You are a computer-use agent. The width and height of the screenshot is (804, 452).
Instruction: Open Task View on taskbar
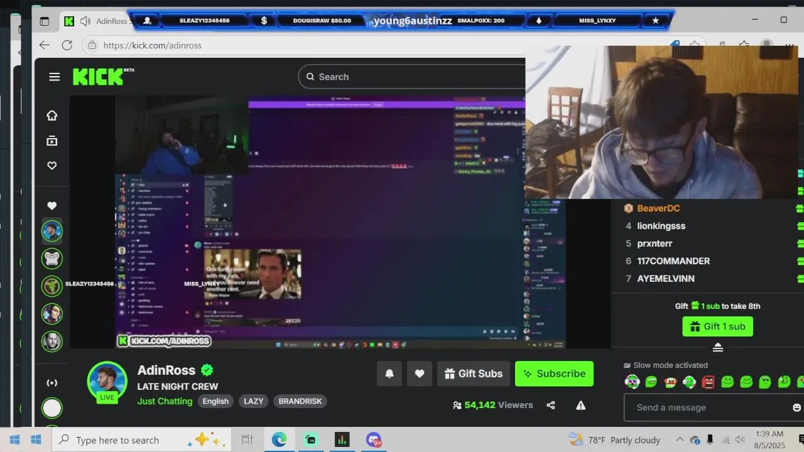tap(247, 440)
